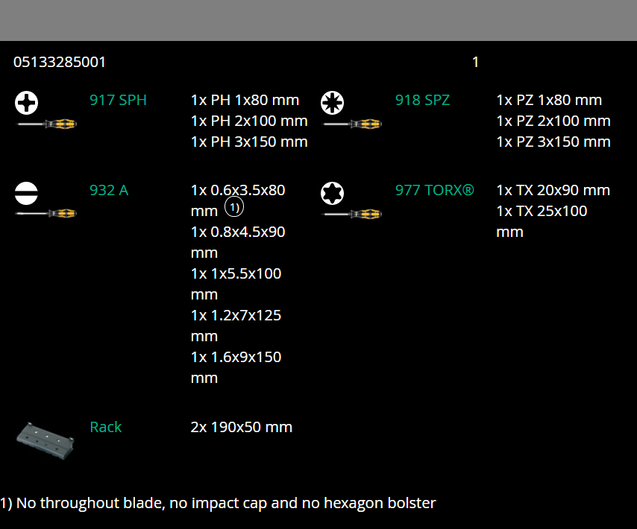Click the slotted screw head symbol icon
This screenshot has height=529, width=637.
click(x=27, y=193)
